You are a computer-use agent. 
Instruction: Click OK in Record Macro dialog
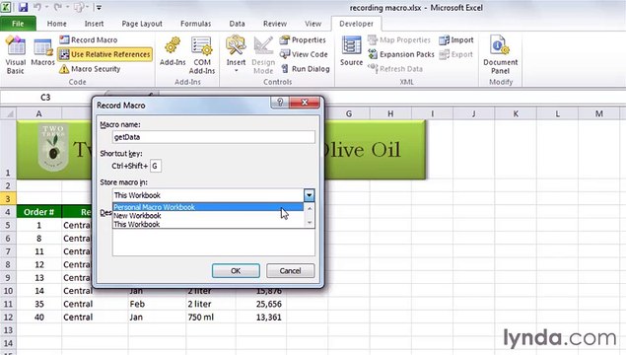pyautogui.click(x=236, y=271)
